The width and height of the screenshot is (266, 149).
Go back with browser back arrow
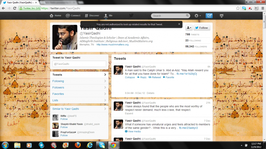(3, 8)
